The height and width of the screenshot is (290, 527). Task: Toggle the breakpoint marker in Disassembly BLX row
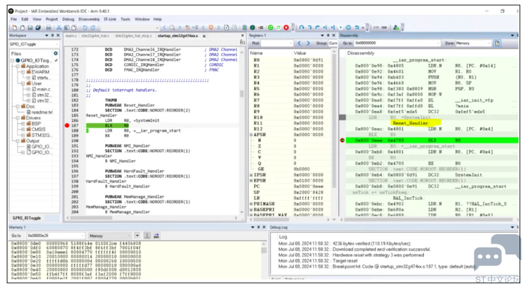[342, 141]
